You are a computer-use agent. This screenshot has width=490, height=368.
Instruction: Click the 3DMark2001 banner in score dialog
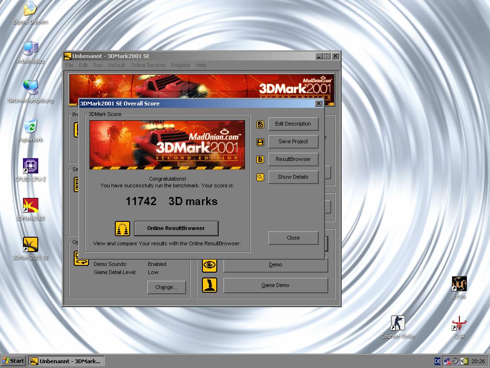coord(167,145)
